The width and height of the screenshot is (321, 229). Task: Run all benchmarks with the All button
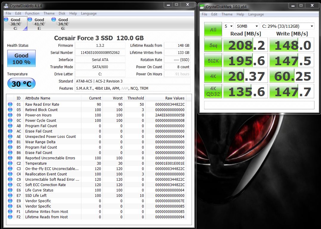pos(213,29)
